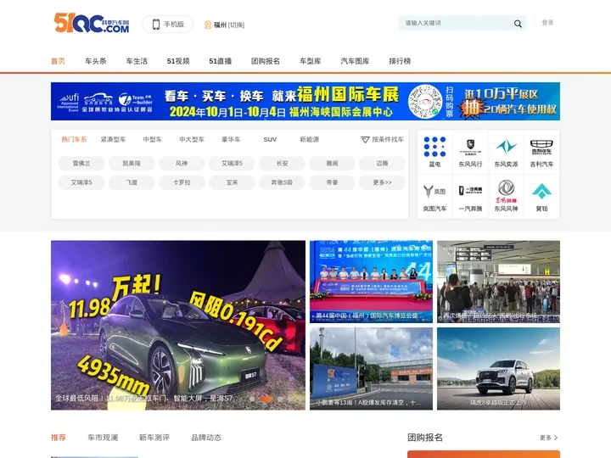Open the 手机版 mobile version button
The width and height of the screenshot is (611, 458).
[x=167, y=24]
